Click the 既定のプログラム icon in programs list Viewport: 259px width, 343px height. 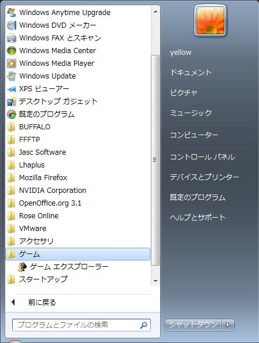point(12,114)
